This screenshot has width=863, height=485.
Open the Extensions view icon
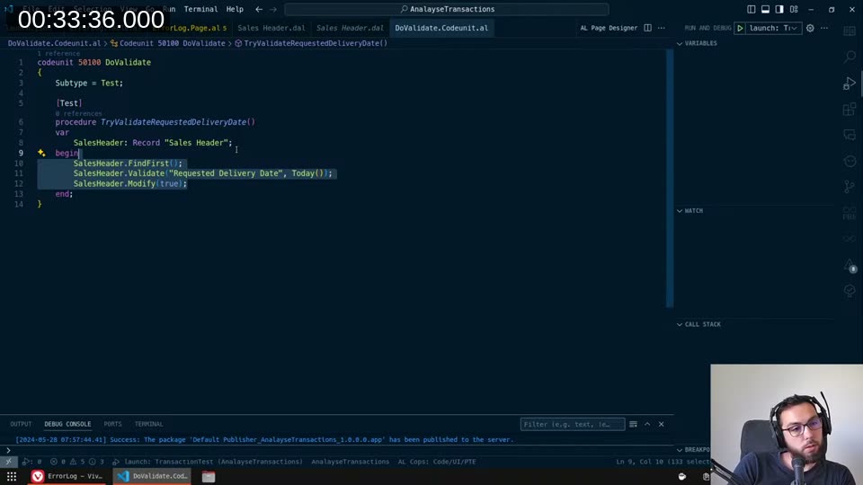point(850,109)
